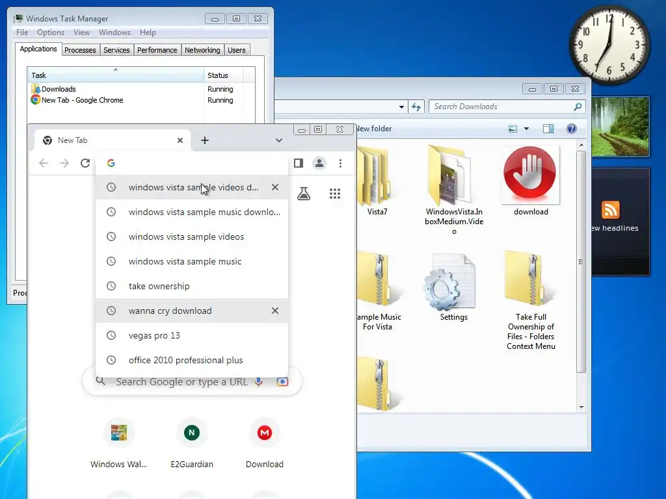666x499 pixels.
Task: Open the Windows menu in Task Manager
Action: click(114, 32)
